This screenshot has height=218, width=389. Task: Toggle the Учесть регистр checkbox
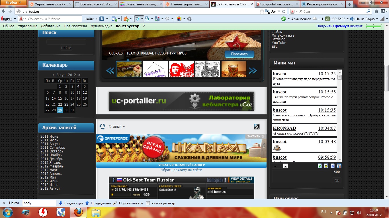click(148, 203)
